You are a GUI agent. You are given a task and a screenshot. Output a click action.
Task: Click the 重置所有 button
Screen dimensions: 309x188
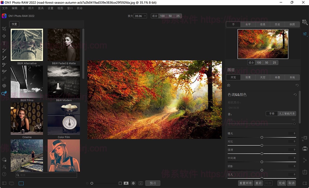(245, 183)
